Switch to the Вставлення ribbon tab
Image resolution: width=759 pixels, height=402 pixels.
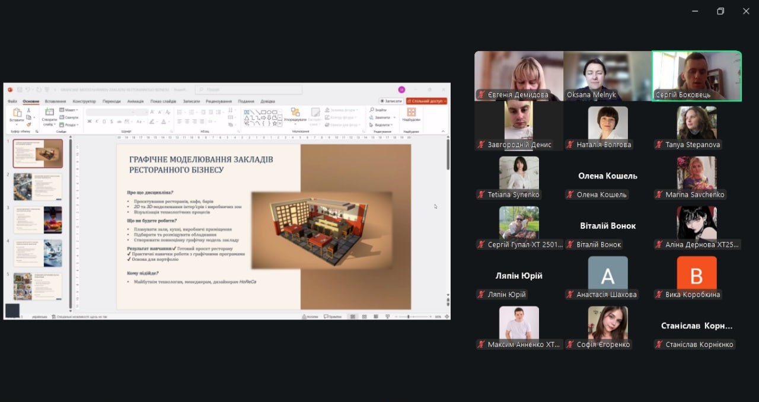55,101
